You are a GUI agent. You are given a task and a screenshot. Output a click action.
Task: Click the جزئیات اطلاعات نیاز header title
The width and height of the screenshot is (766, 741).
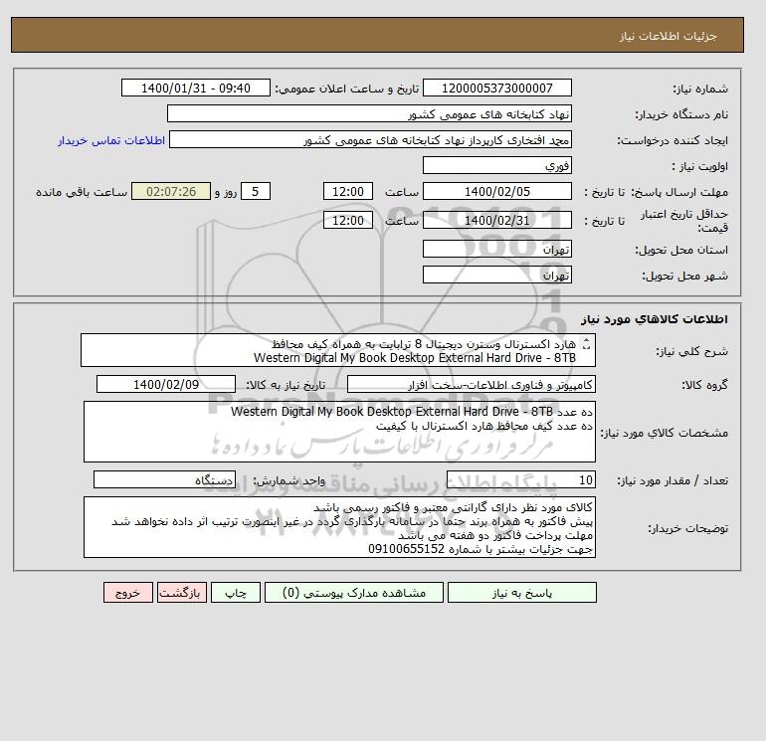[668, 36]
